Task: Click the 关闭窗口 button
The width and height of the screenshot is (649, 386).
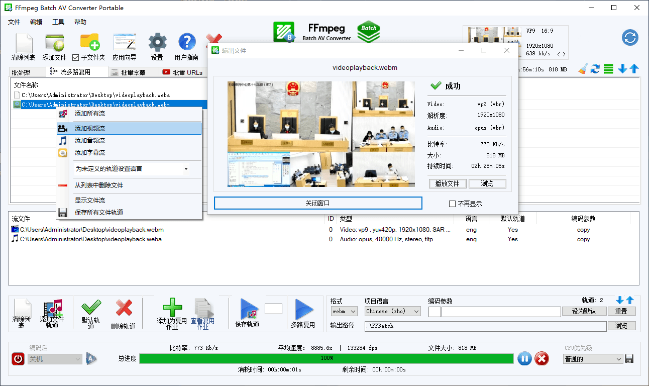Action: point(318,203)
